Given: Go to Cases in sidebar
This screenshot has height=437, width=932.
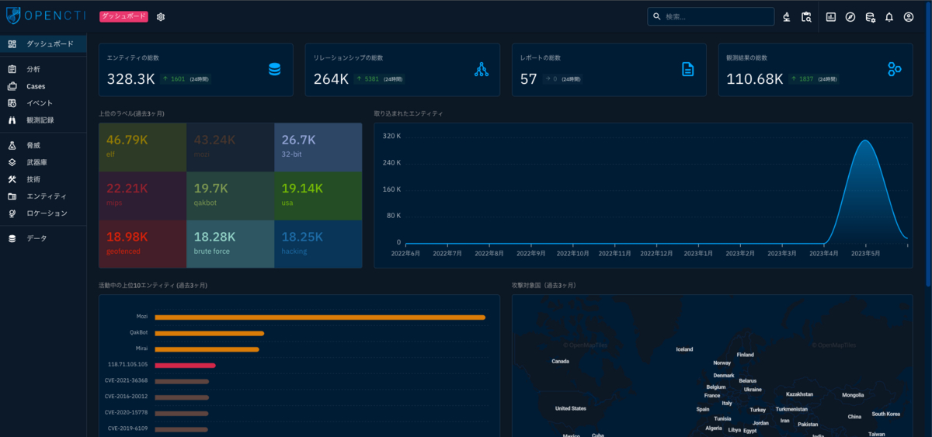Looking at the screenshot, I should [43, 86].
